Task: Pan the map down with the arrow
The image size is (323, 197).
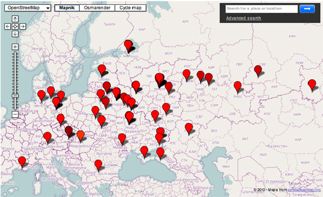Action: (15, 34)
